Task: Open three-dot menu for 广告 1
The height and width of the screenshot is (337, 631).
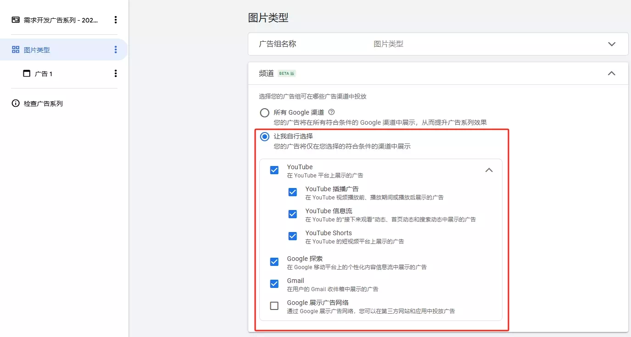Action: pos(115,73)
